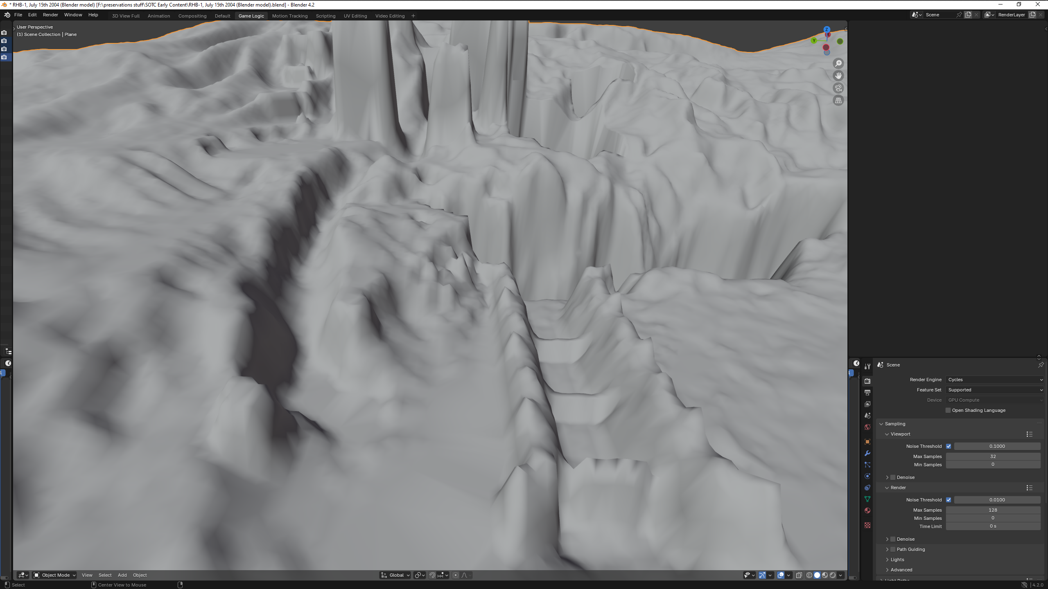Open the Material properties tab
The image size is (1048, 589).
coord(867,510)
